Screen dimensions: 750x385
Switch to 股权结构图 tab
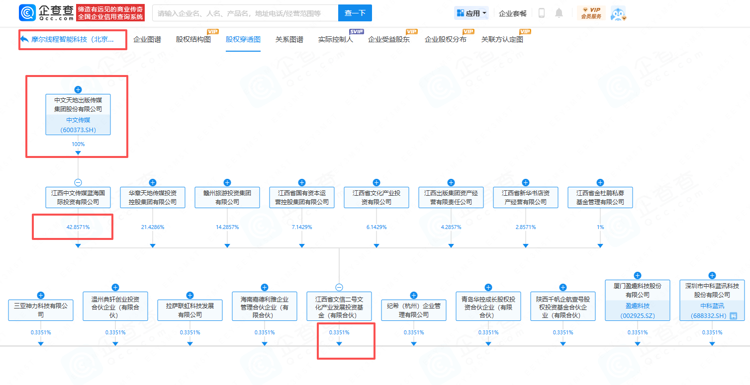click(193, 39)
